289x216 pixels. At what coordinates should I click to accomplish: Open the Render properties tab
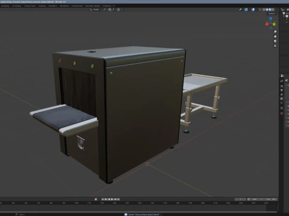tap(282, 86)
